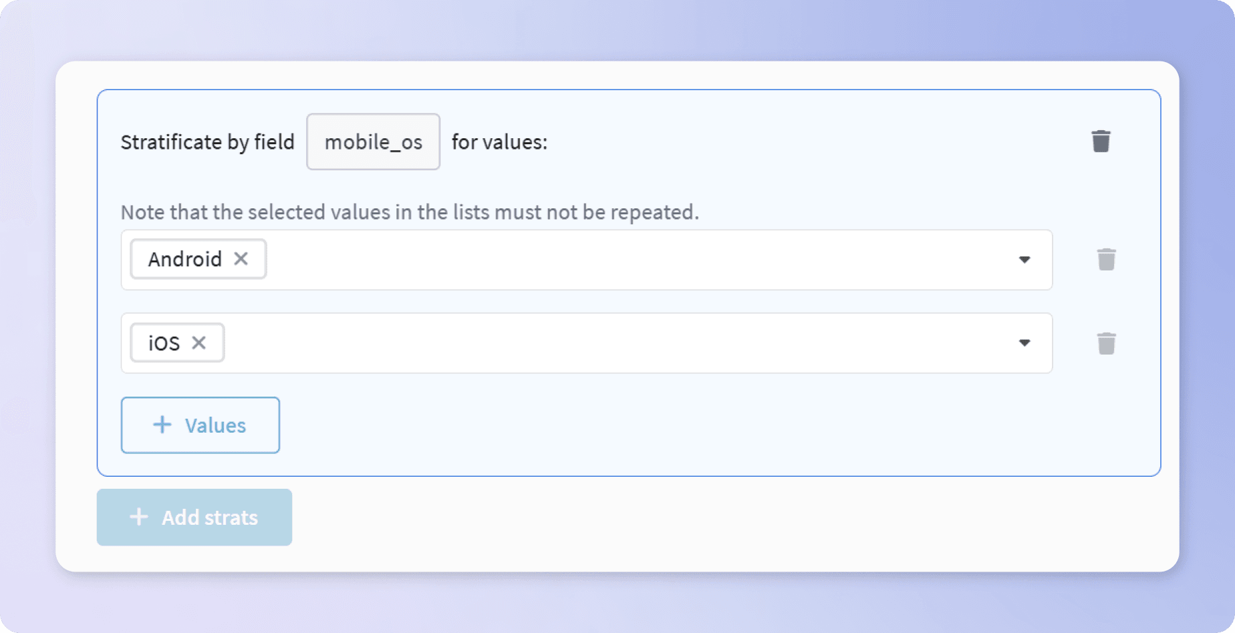Select the Android chip label
The image size is (1235, 633).
(x=184, y=259)
